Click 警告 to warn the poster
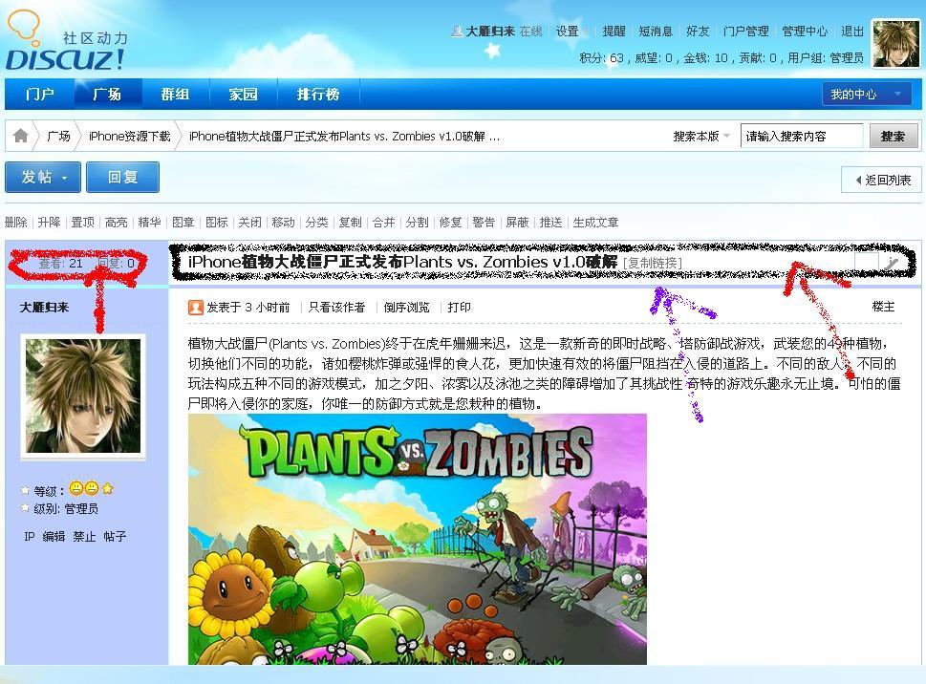Screen dimensions: 926x684 (x=485, y=222)
